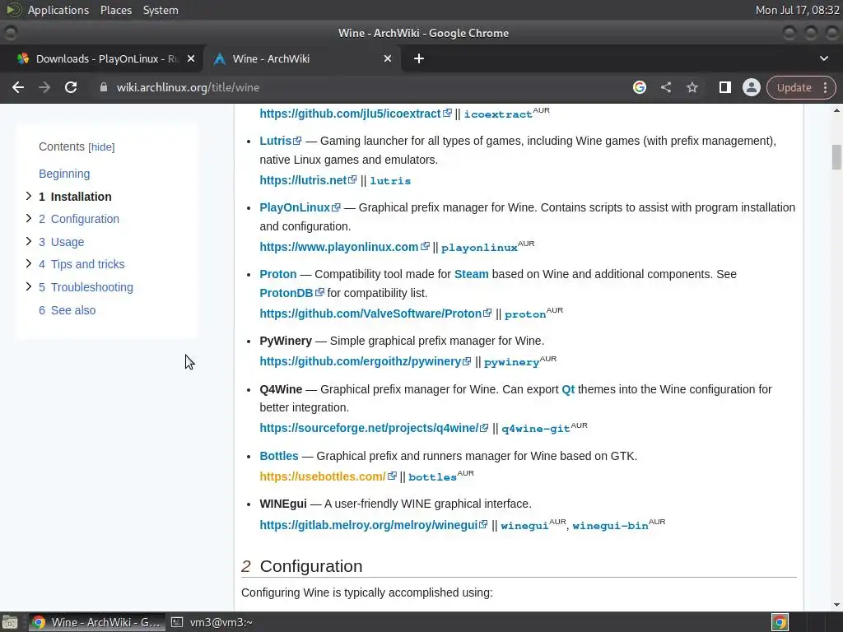Open the tab search dropdown arrow
Screen dimensions: 843x632
click(x=823, y=58)
